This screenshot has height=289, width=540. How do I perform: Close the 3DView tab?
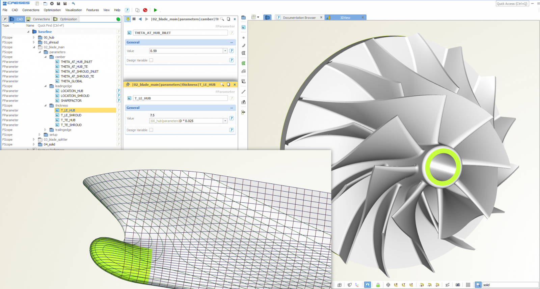click(x=363, y=18)
